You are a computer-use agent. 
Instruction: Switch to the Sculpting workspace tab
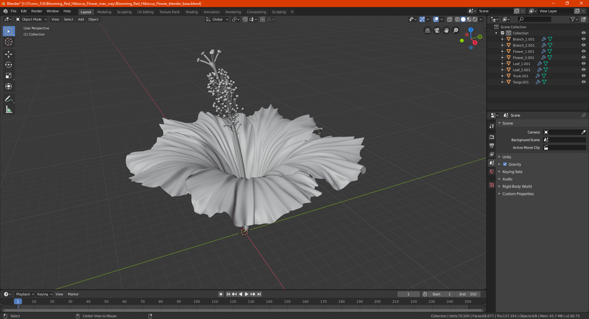coord(124,12)
